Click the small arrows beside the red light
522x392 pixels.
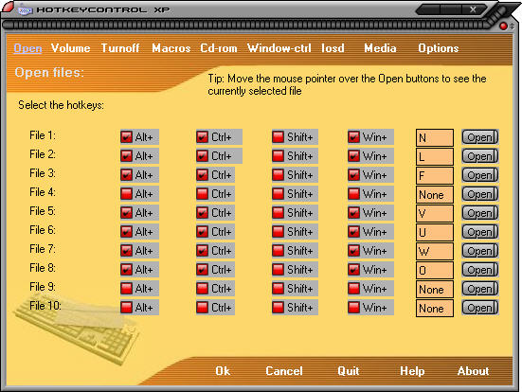pyautogui.click(x=512, y=26)
